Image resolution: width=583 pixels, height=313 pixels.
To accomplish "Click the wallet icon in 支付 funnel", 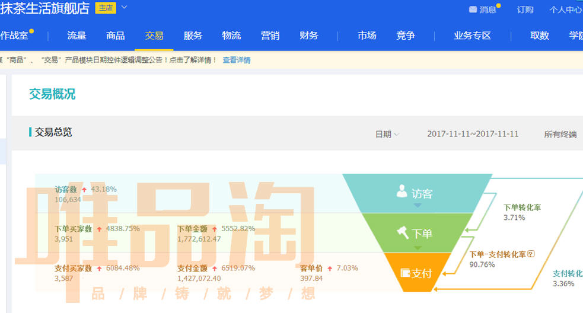I will click(405, 273).
